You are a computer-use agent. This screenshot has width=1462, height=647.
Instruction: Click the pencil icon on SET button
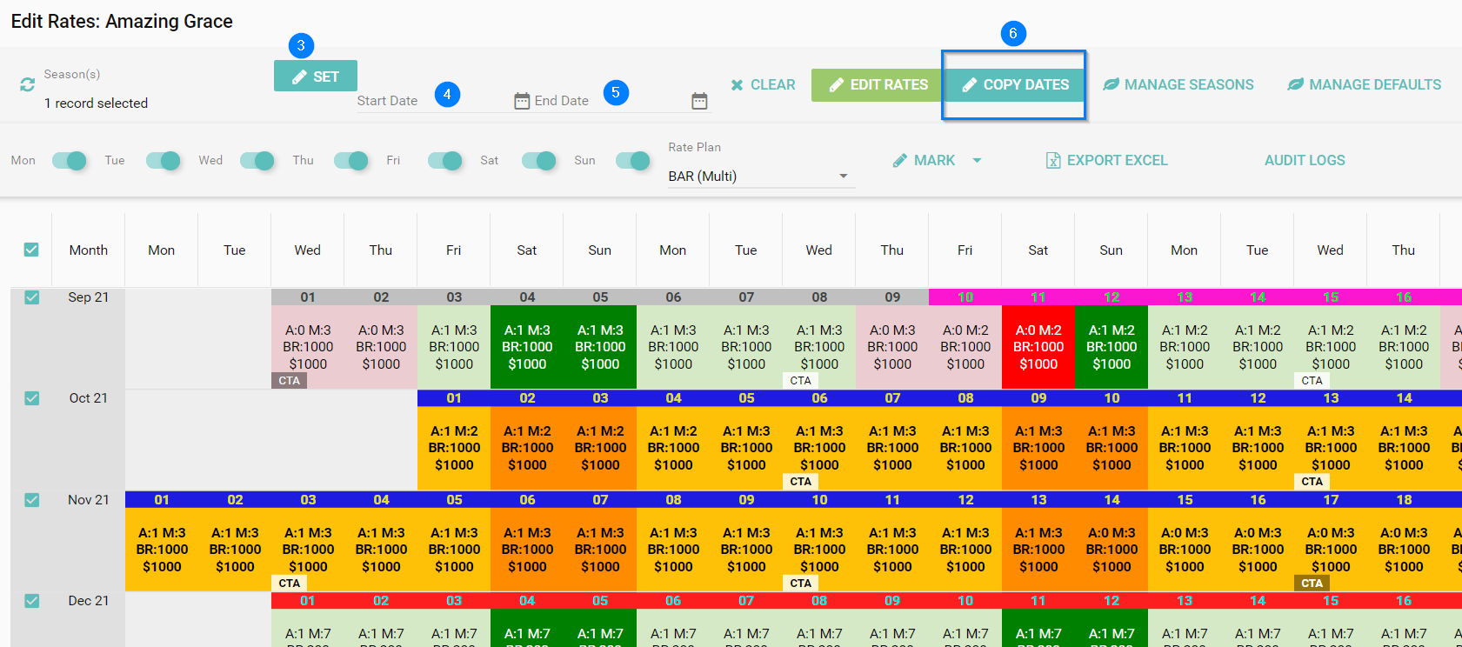pos(299,77)
